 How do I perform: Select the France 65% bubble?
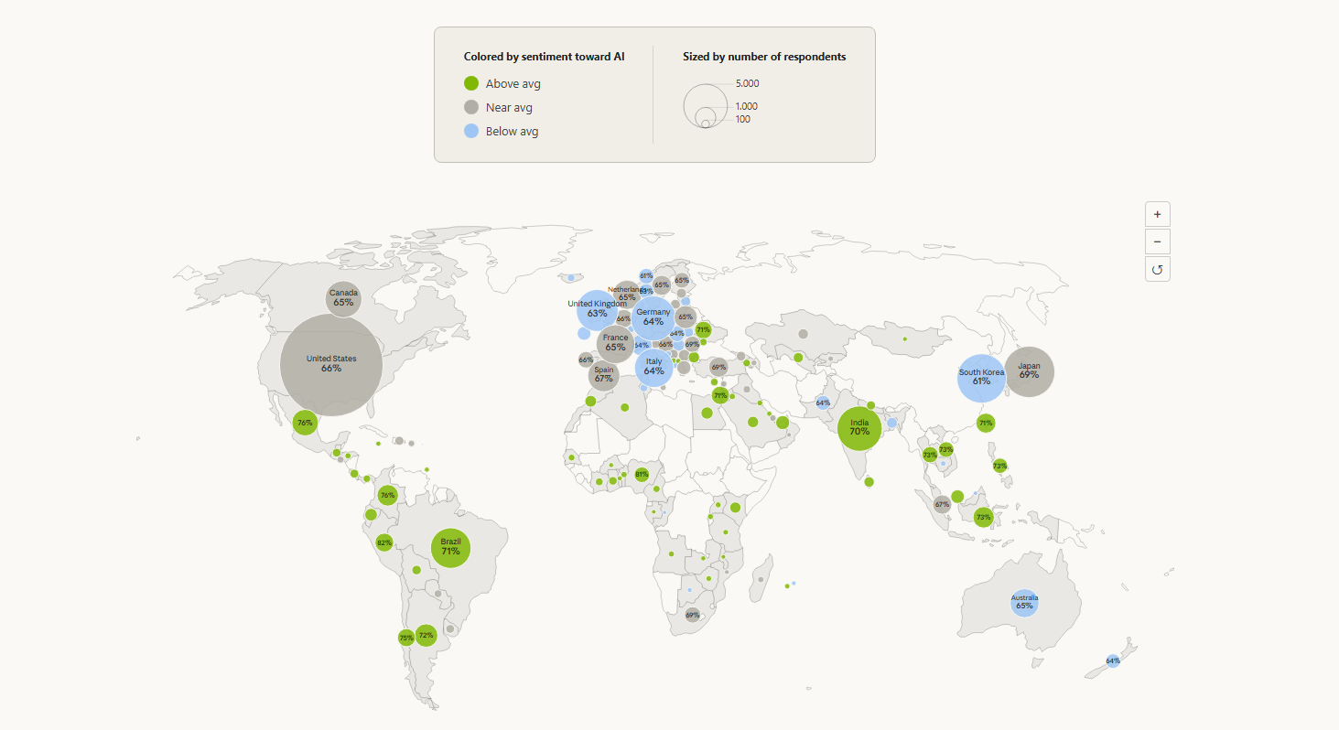point(615,343)
